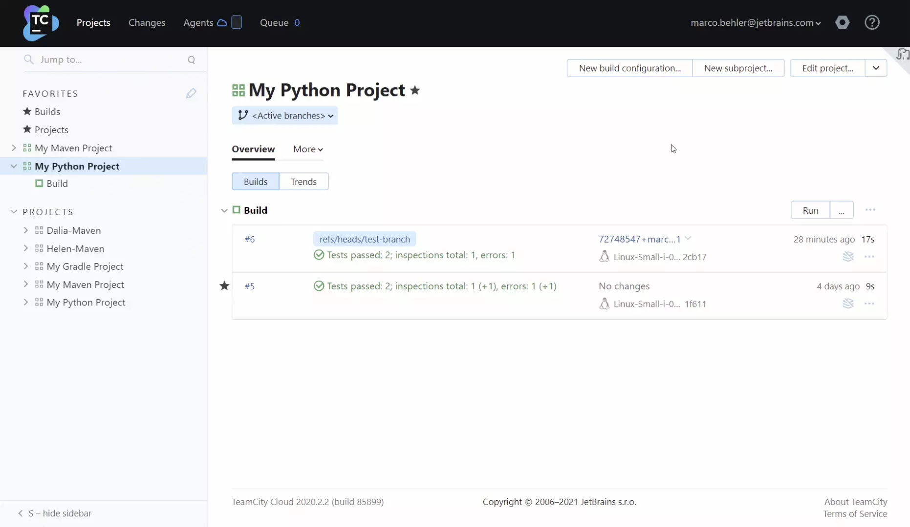The width and height of the screenshot is (910, 527).
Task: Open three-dots menu for build #5
Action: point(869,304)
